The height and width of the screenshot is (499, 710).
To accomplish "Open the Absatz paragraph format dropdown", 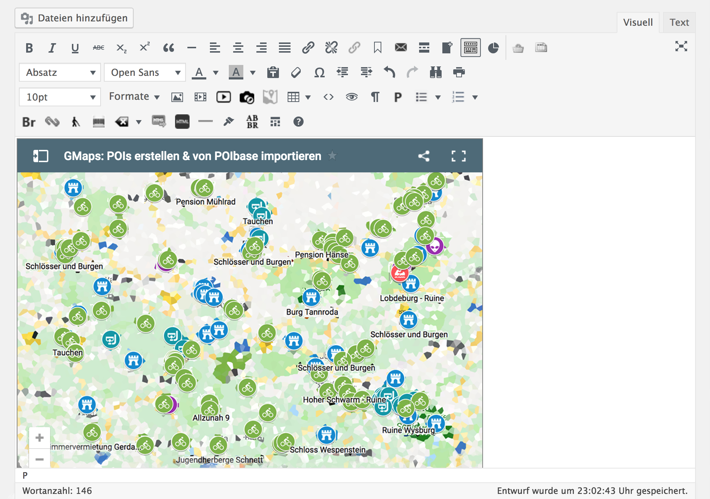I will (x=60, y=73).
